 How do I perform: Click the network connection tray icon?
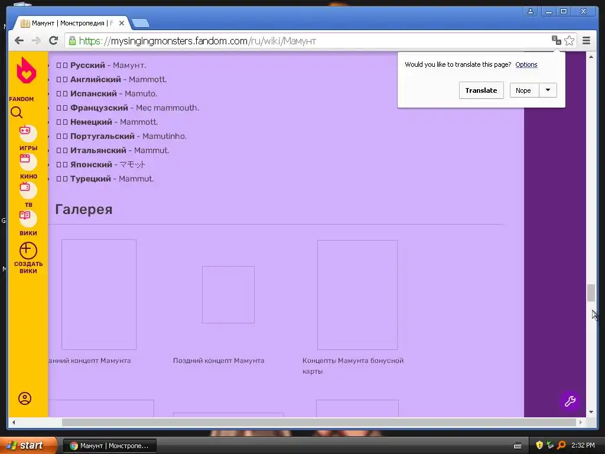(x=550, y=446)
